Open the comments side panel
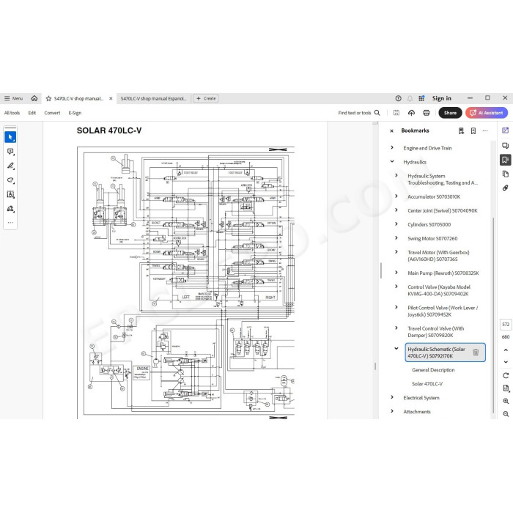The height and width of the screenshot is (513, 513). (506, 146)
